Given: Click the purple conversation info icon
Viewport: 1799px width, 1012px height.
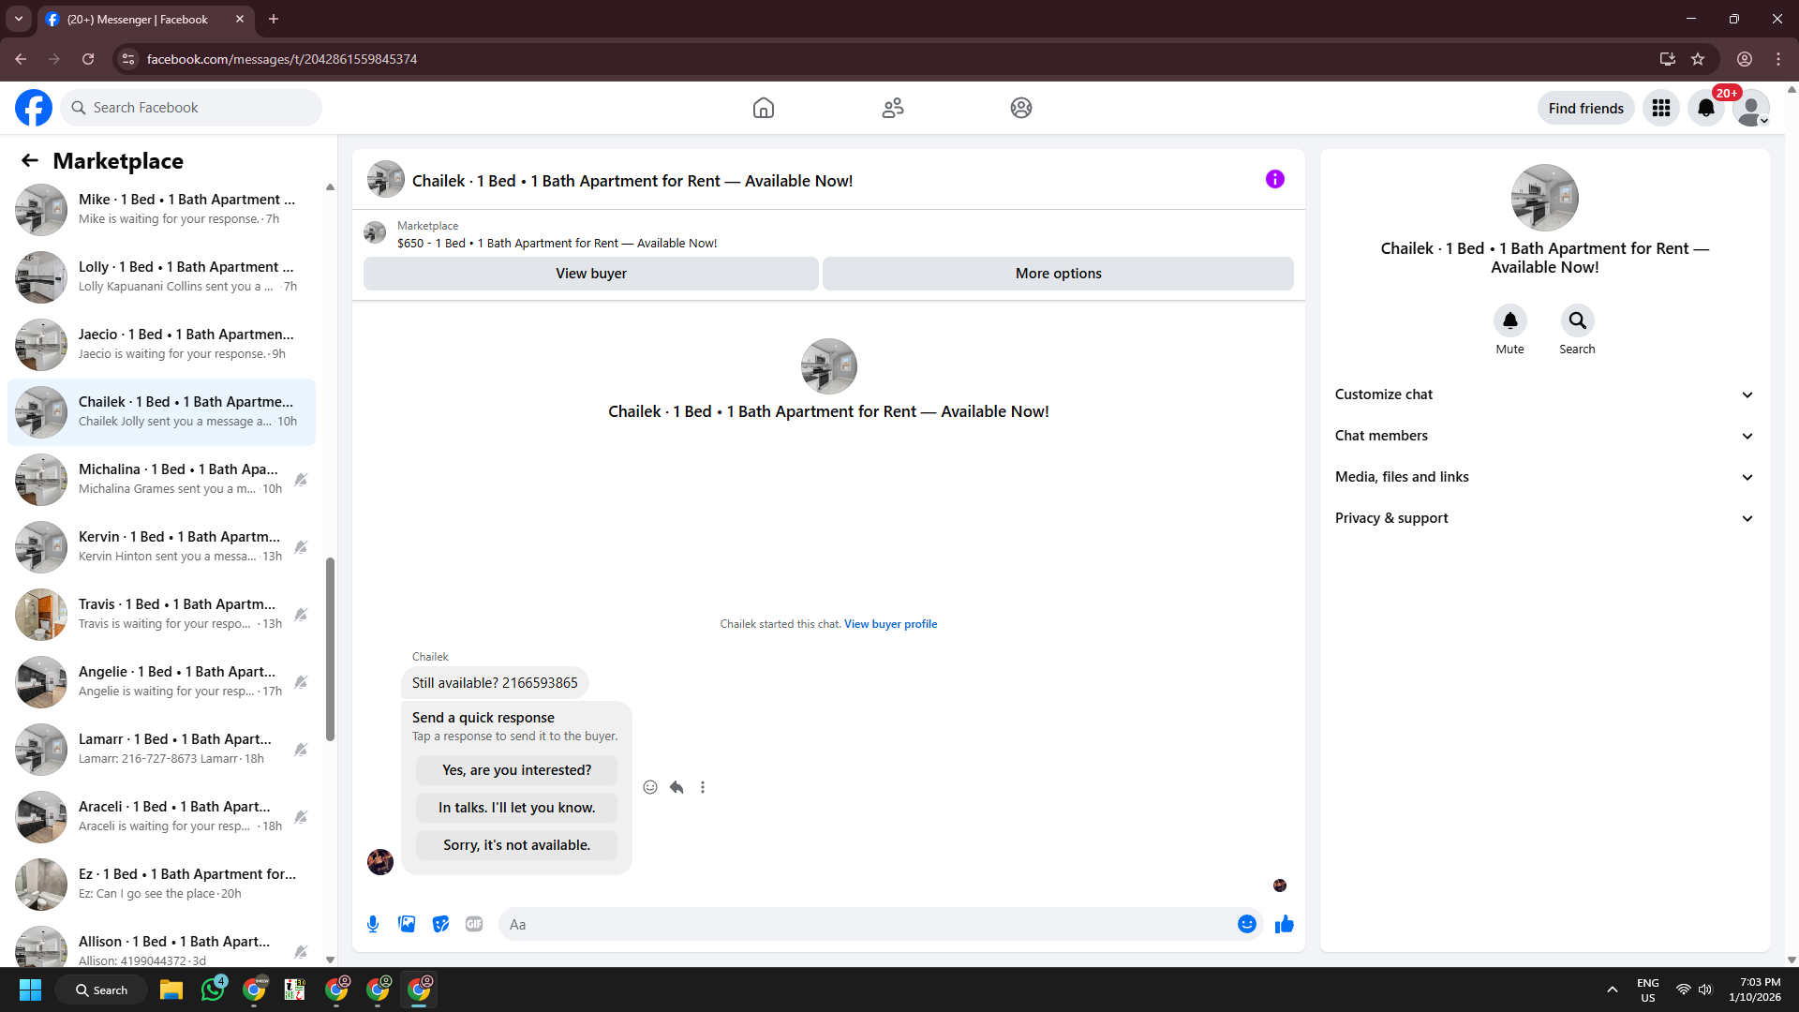Looking at the screenshot, I should (1274, 179).
